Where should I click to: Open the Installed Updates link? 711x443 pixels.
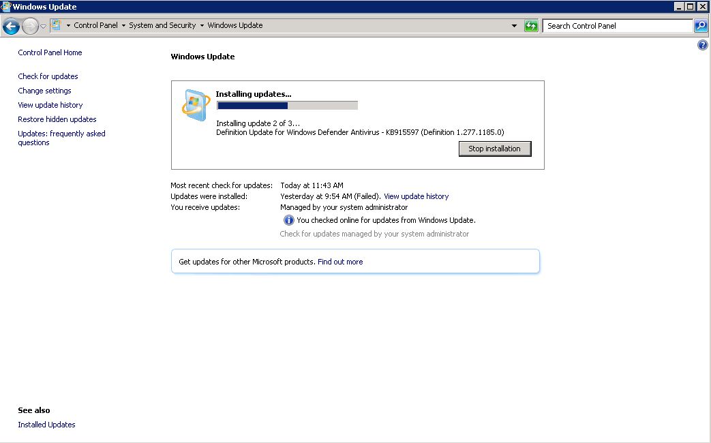pyautogui.click(x=46, y=424)
